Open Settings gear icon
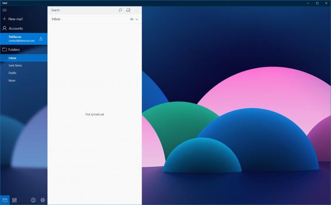Viewport: 331px width, 205px height. [43, 200]
